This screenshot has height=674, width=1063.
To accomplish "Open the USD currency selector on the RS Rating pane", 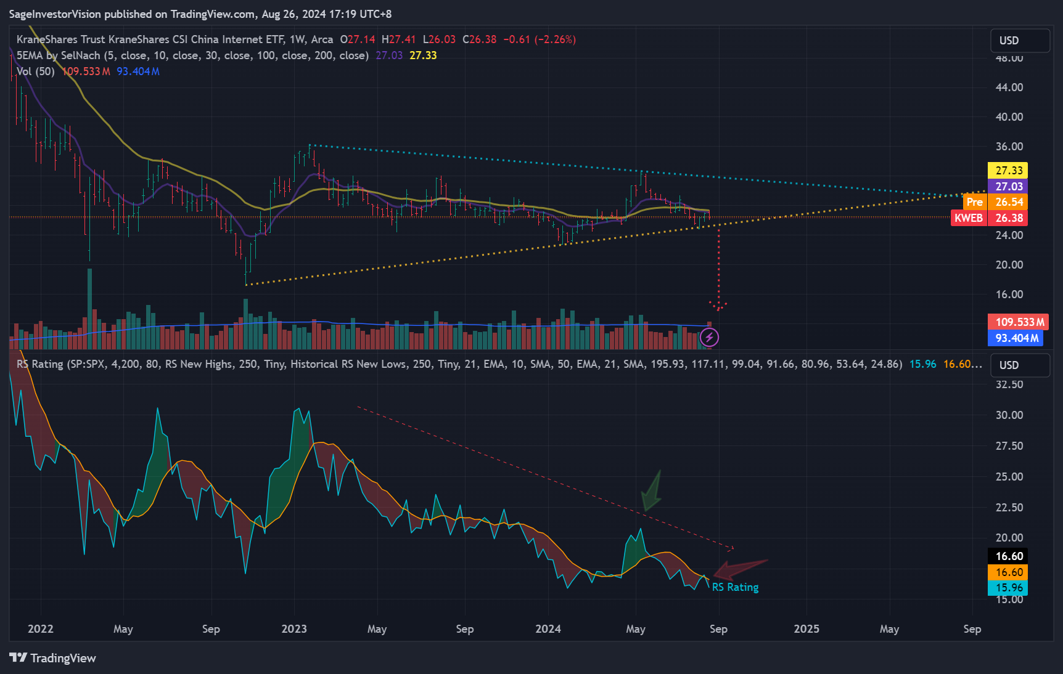I will click(x=1020, y=365).
